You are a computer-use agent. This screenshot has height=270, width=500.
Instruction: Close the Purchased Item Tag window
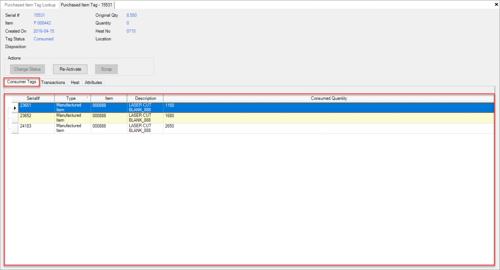coord(496,4)
